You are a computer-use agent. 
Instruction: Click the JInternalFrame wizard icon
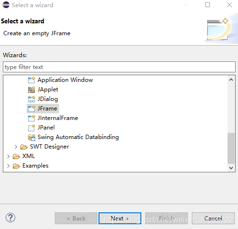[x=31, y=118]
